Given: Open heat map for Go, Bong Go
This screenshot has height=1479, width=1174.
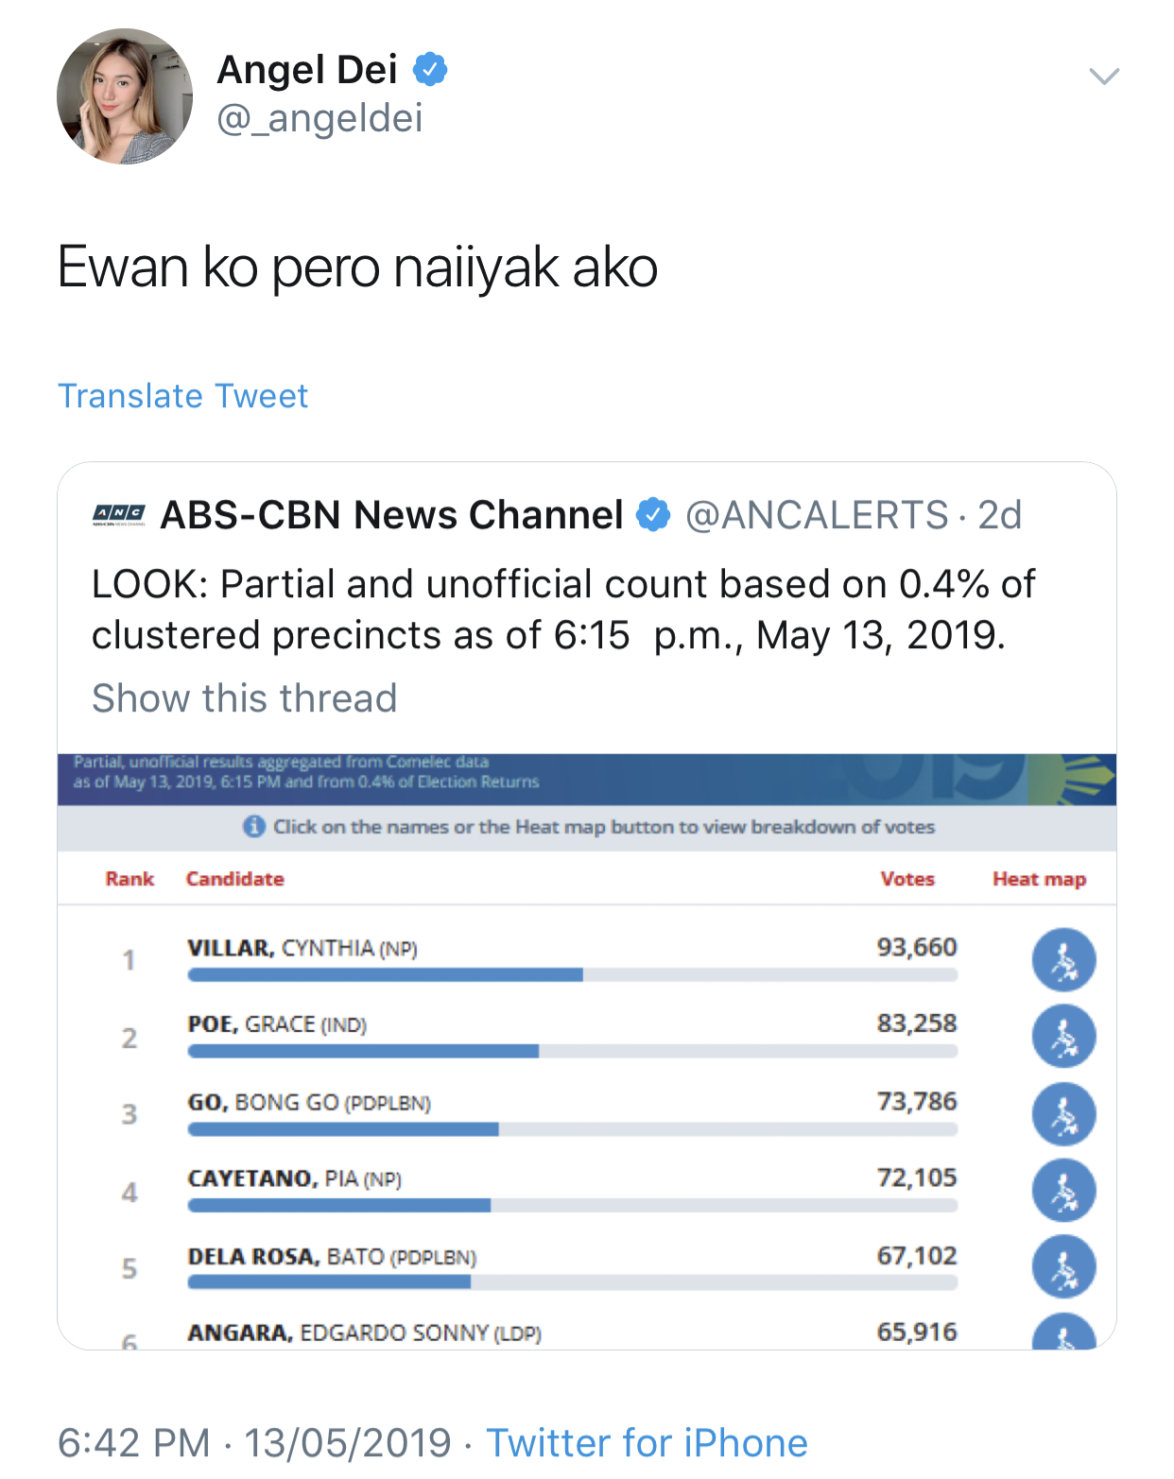Looking at the screenshot, I should (1063, 1114).
